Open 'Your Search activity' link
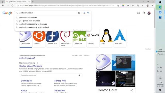This screenshot has width=165, height=93. tap(77, 55)
